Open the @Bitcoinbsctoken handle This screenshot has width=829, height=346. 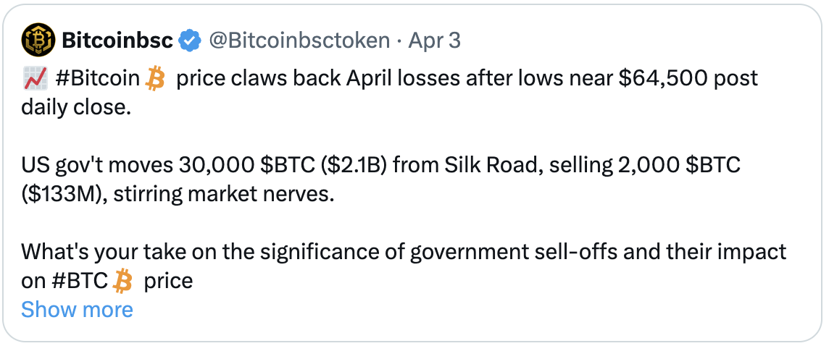(x=300, y=40)
